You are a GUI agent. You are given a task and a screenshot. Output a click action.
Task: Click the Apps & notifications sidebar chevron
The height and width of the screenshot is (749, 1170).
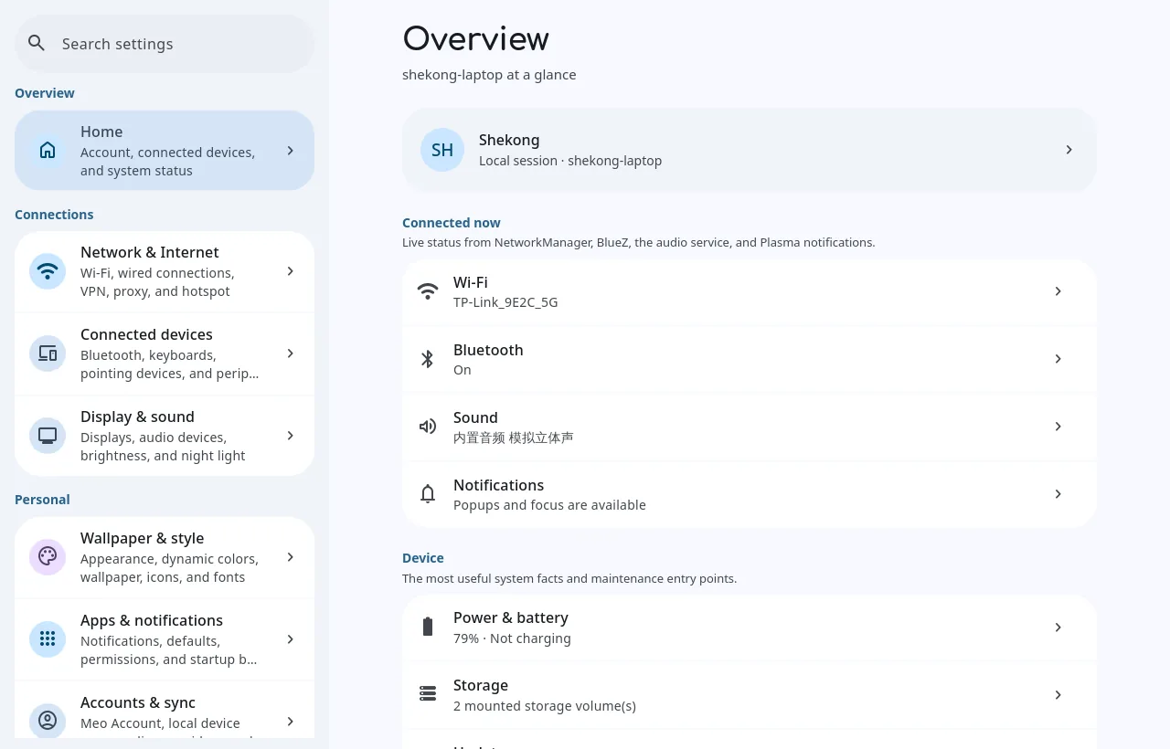[290, 639]
